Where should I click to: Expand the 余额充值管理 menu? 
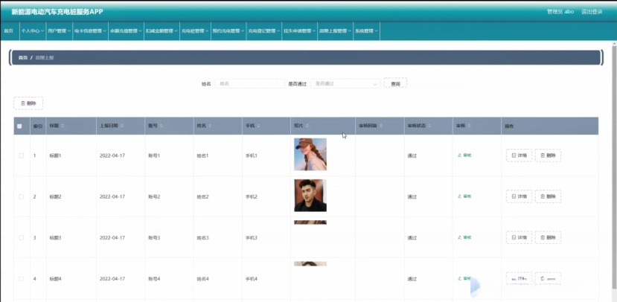[126, 30]
